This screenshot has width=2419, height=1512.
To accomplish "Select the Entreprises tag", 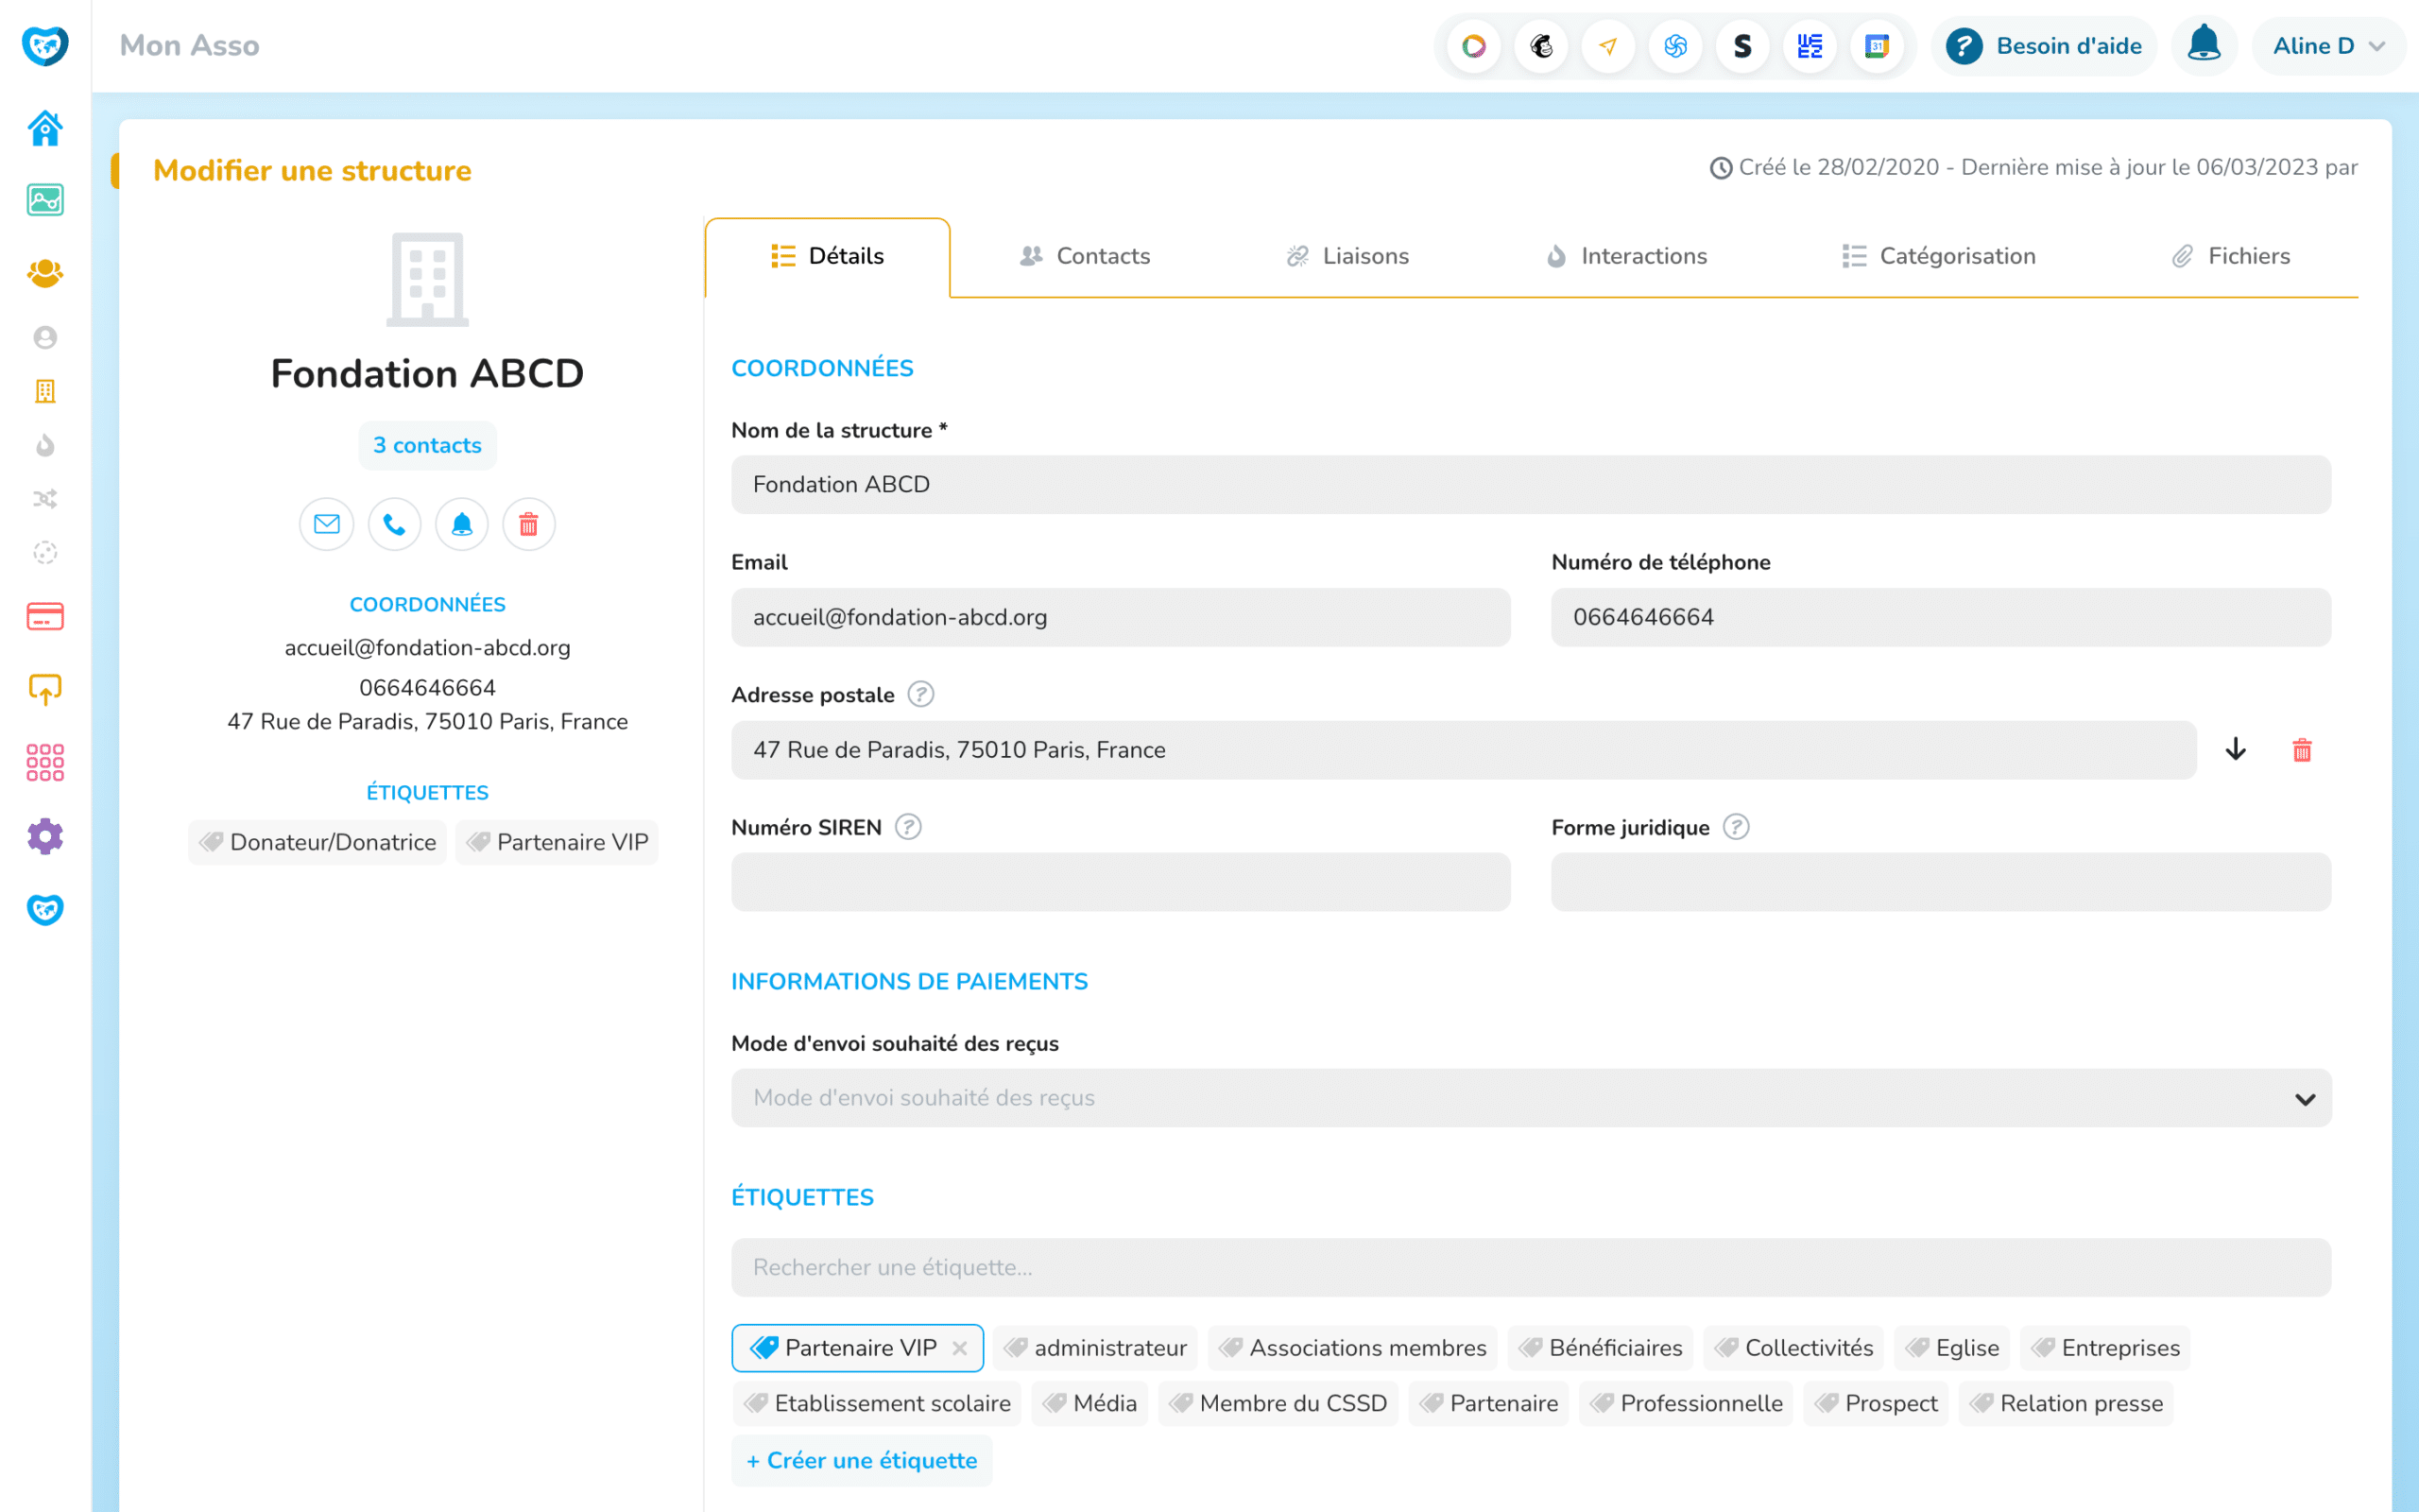I will 2105,1348.
